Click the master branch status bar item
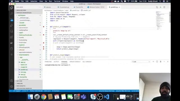The height and width of the screenshot is (101, 180). click(x=17, y=91)
